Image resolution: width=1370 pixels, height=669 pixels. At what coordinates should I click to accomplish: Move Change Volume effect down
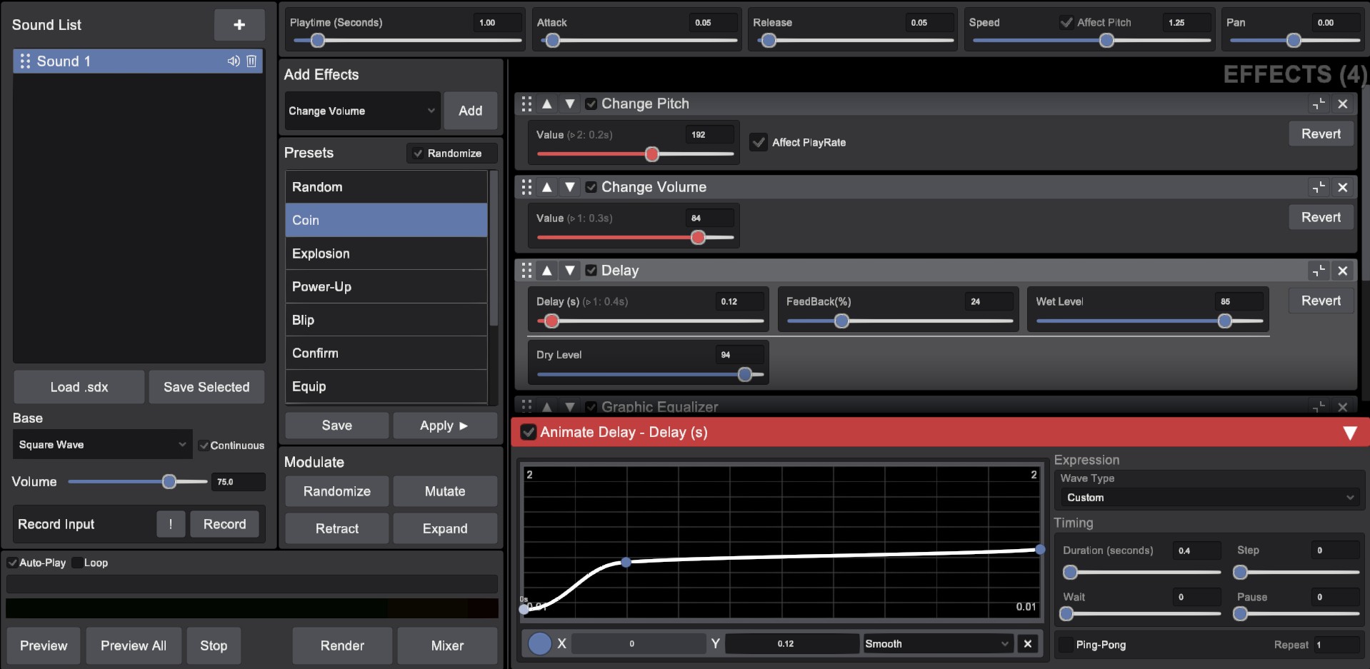tap(569, 187)
